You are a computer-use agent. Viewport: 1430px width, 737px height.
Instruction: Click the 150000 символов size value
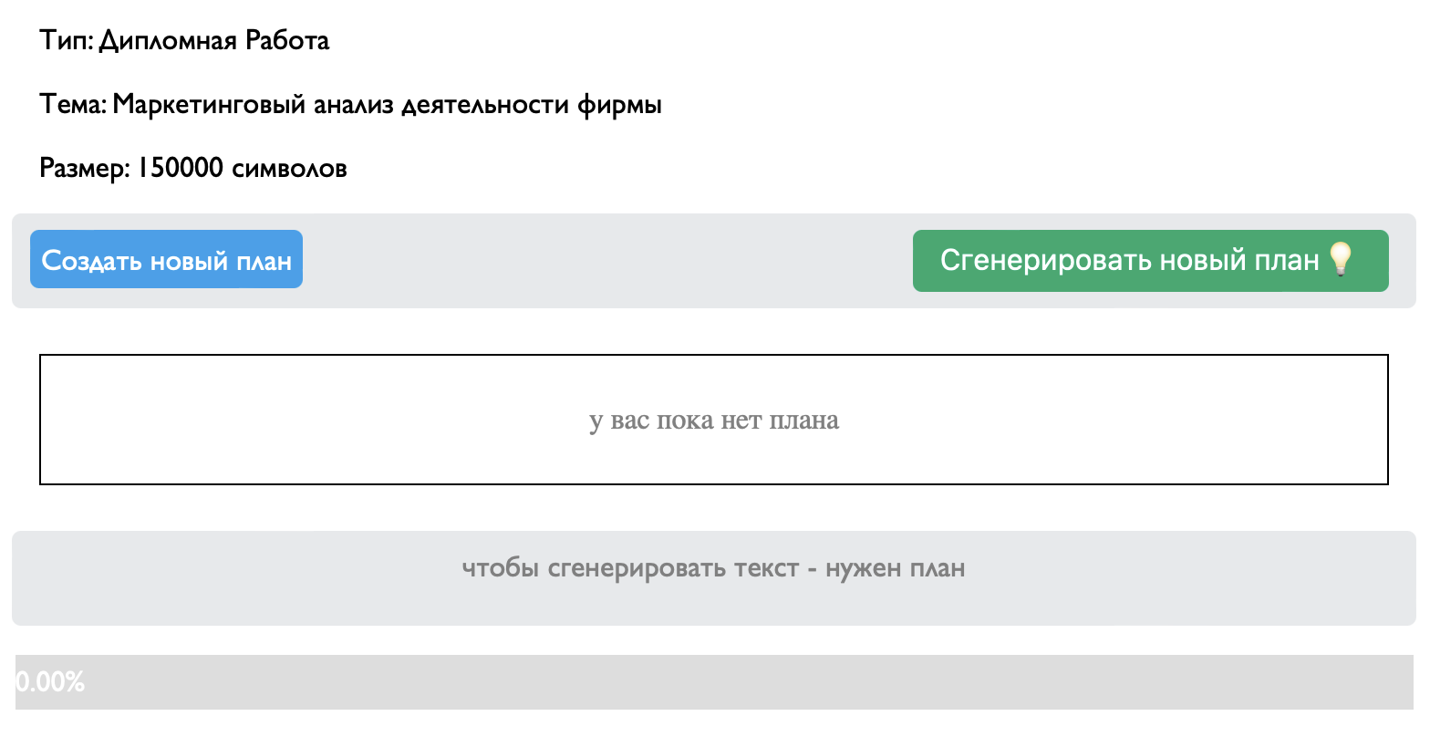coord(243,169)
